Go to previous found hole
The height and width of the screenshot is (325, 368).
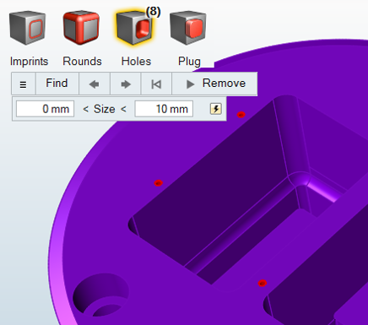pyautogui.click(x=95, y=84)
